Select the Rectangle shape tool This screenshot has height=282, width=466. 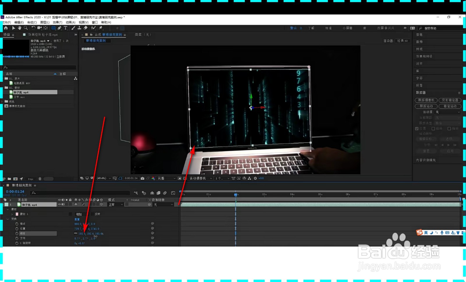coord(53,28)
